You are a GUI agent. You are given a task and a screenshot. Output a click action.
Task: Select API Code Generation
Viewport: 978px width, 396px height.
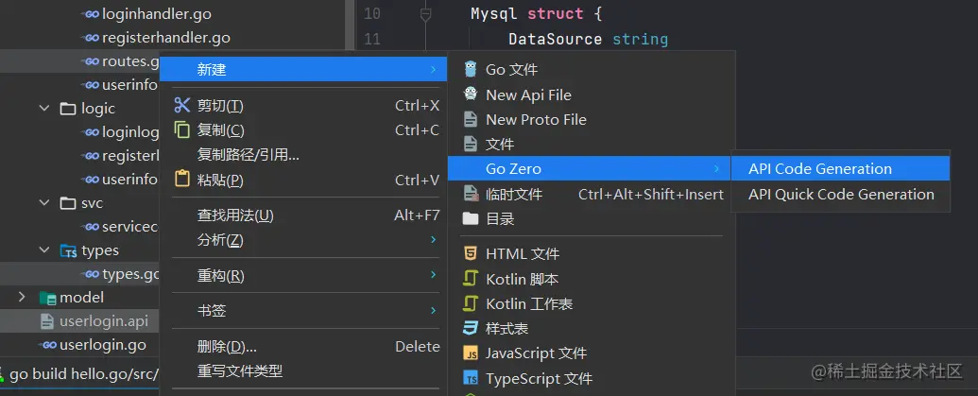(x=819, y=169)
